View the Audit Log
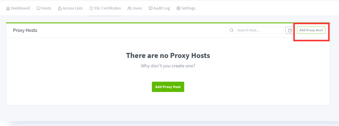 pyautogui.click(x=162, y=8)
